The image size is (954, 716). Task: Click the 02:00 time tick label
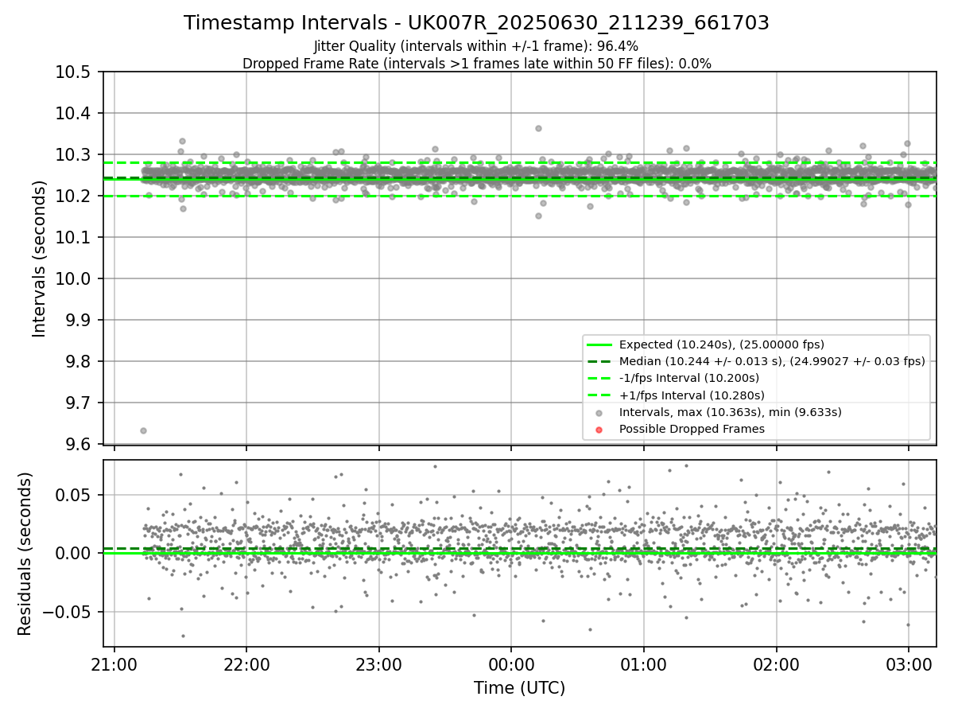[x=777, y=663]
